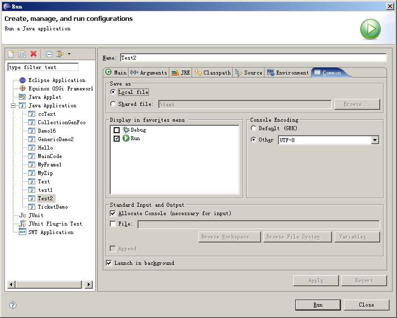Viewport: 397px width, 318px height.
Task: Click the JUnit Plug-in Test icon
Action: (22, 224)
